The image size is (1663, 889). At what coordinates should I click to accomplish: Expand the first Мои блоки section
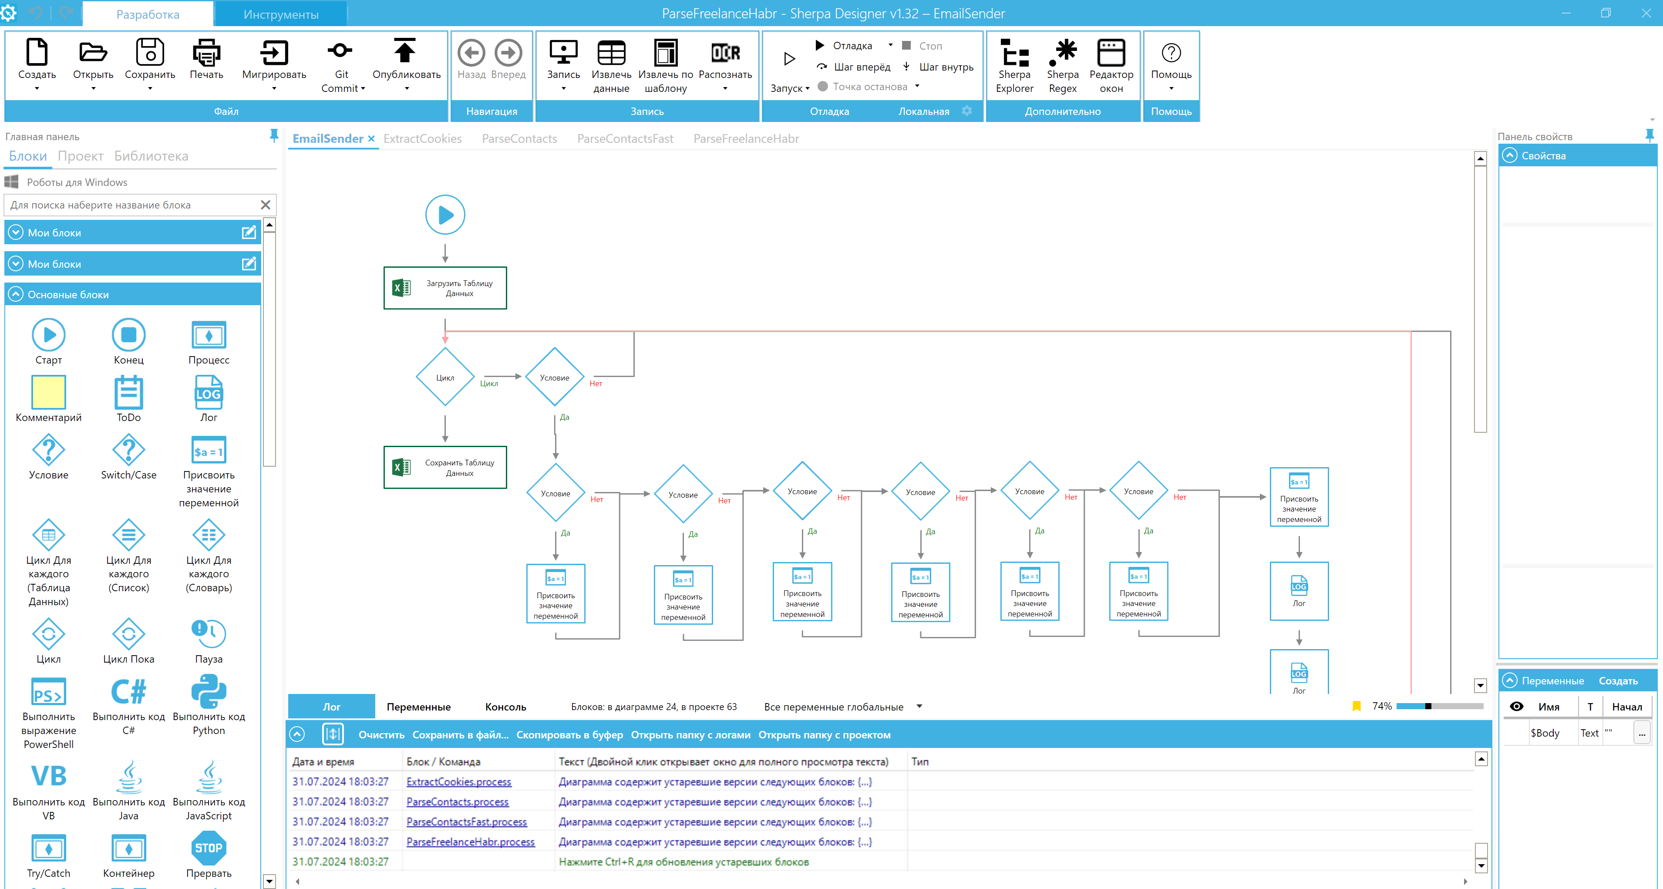(x=16, y=232)
